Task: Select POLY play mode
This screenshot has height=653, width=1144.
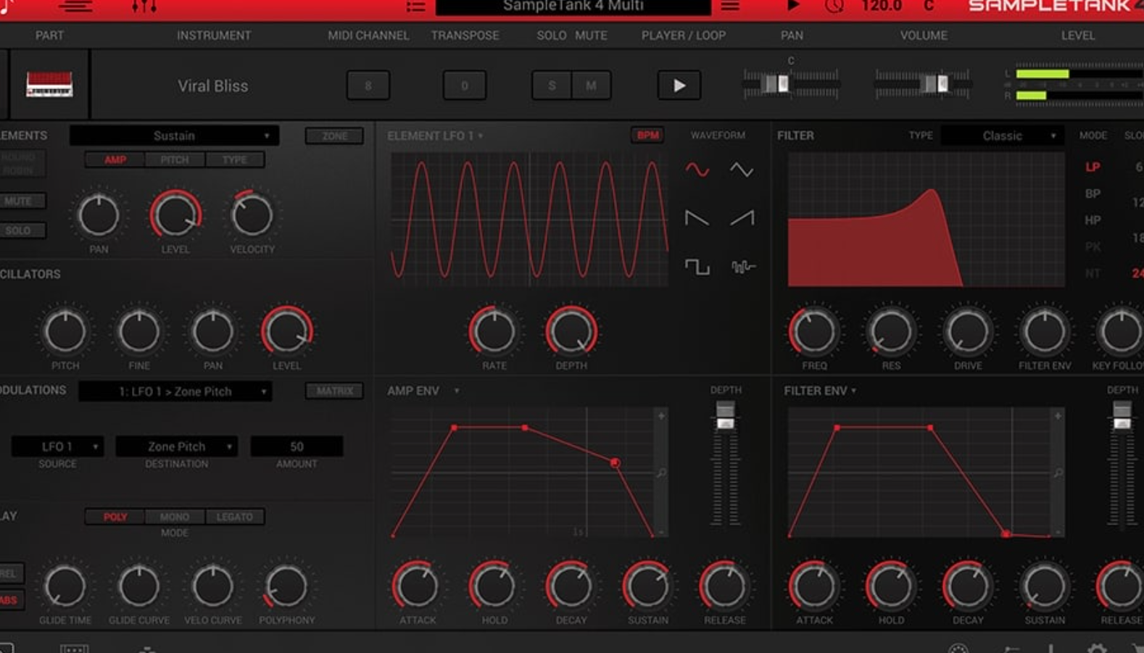Action: tap(115, 517)
